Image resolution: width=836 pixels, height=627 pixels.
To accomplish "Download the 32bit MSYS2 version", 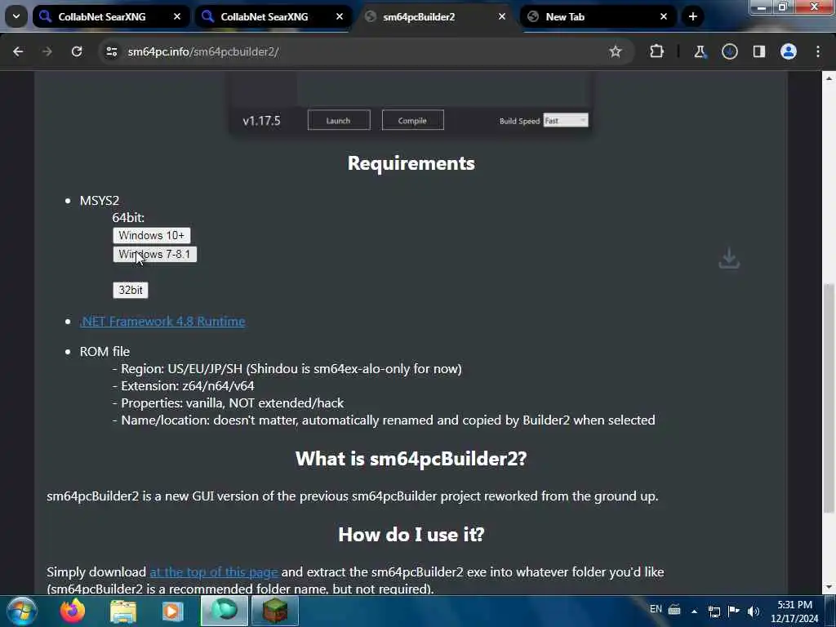I will coord(131,290).
